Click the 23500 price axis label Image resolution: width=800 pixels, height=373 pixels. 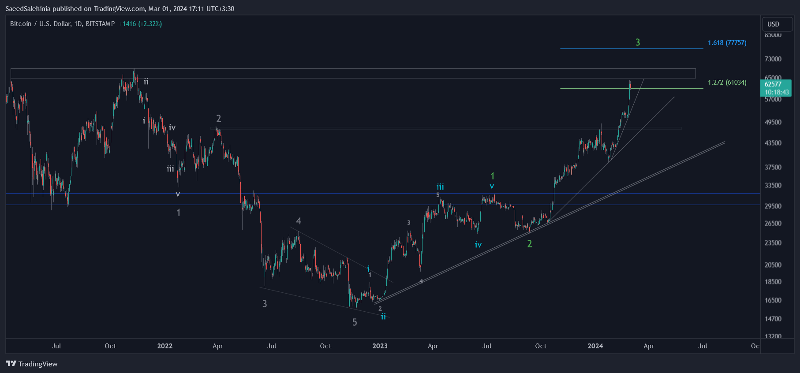pyautogui.click(x=773, y=242)
